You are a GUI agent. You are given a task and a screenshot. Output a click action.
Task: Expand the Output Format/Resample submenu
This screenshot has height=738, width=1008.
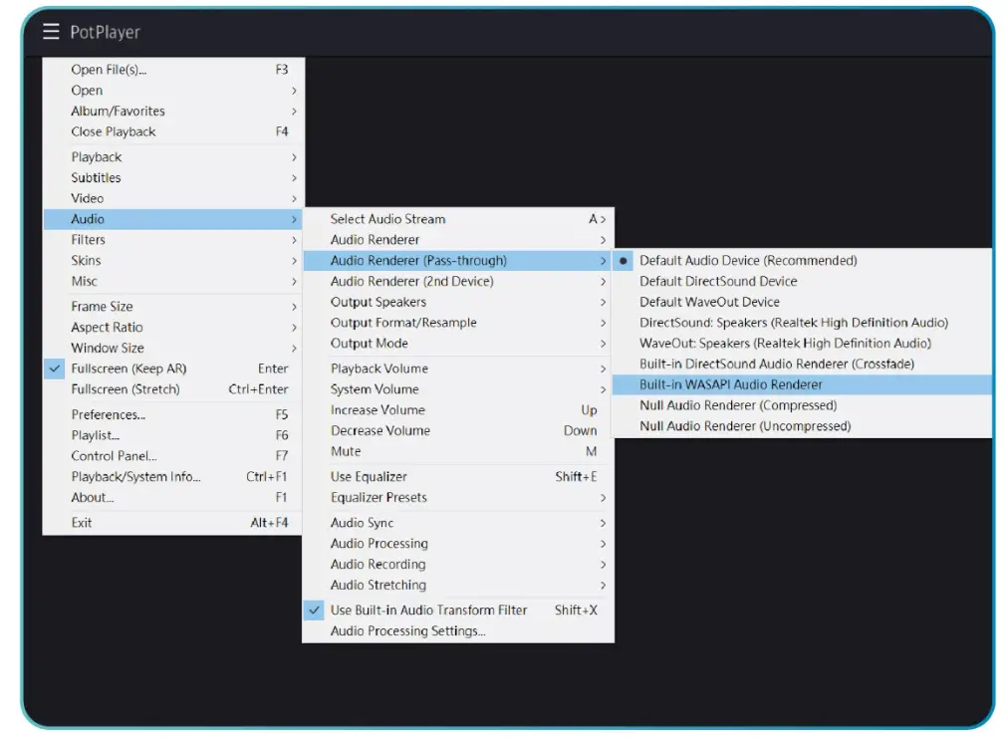[401, 323]
